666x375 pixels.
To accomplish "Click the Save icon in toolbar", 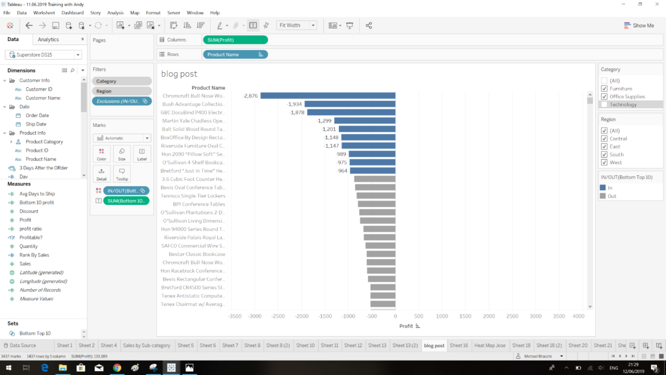I will pyautogui.click(x=56, y=25).
